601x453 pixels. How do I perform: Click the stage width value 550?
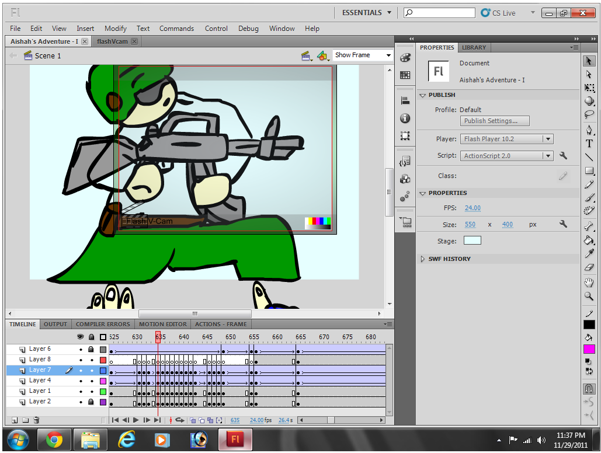(470, 225)
